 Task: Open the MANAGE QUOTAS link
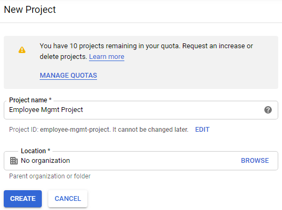click(x=68, y=76)
